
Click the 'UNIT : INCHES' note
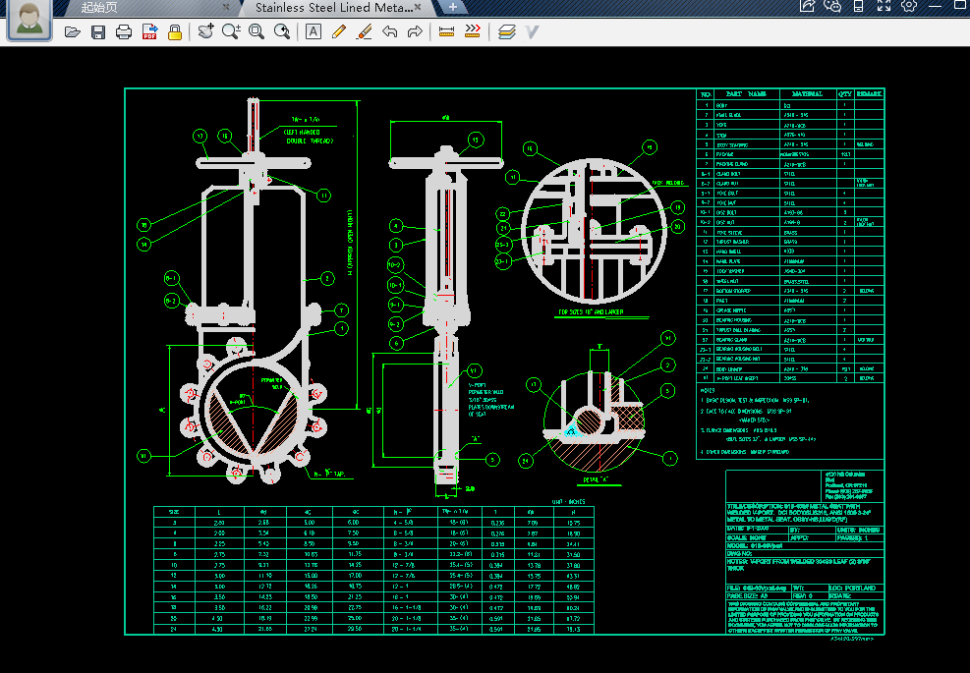568,502
